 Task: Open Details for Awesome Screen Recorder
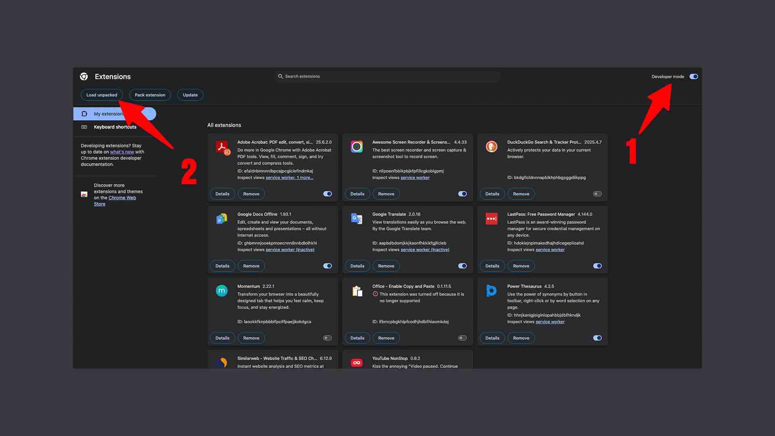[357, 194]
